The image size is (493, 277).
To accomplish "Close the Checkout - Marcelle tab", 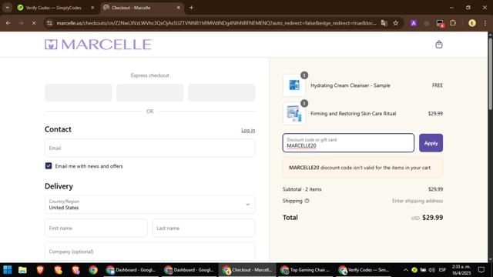I will pyautogui.click(x=178, y=8).
